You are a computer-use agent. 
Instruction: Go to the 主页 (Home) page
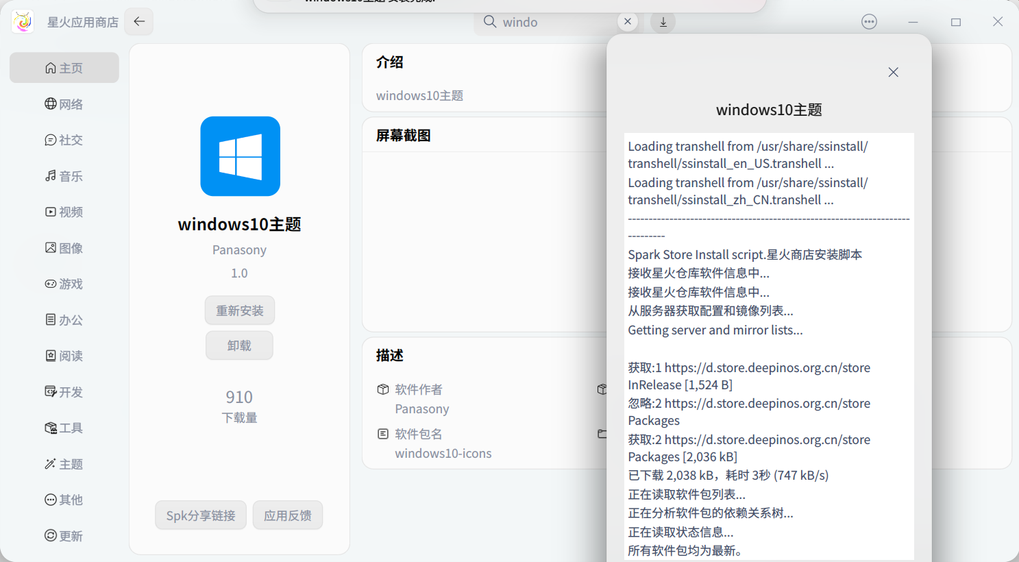click(64, 67)
